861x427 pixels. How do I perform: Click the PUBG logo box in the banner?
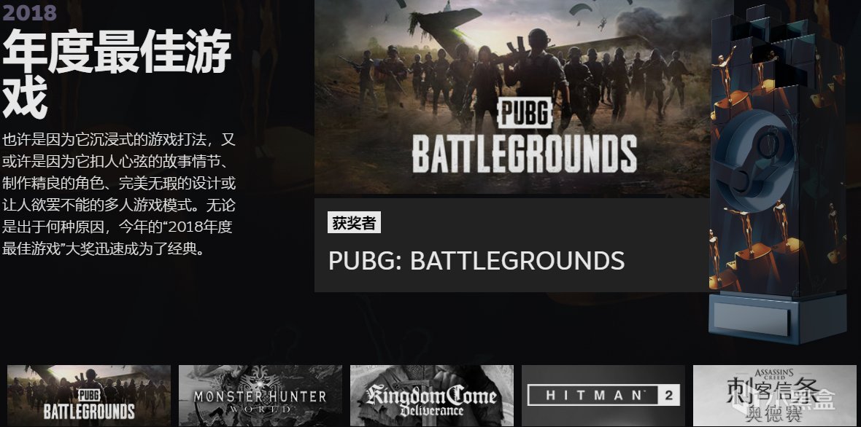click(x=525, y=112)
